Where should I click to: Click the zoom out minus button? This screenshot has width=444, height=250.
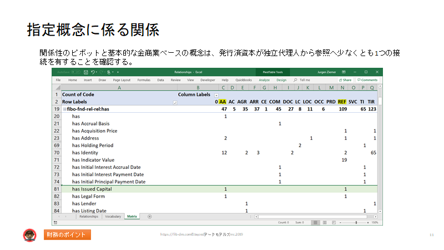pos(340,223)
